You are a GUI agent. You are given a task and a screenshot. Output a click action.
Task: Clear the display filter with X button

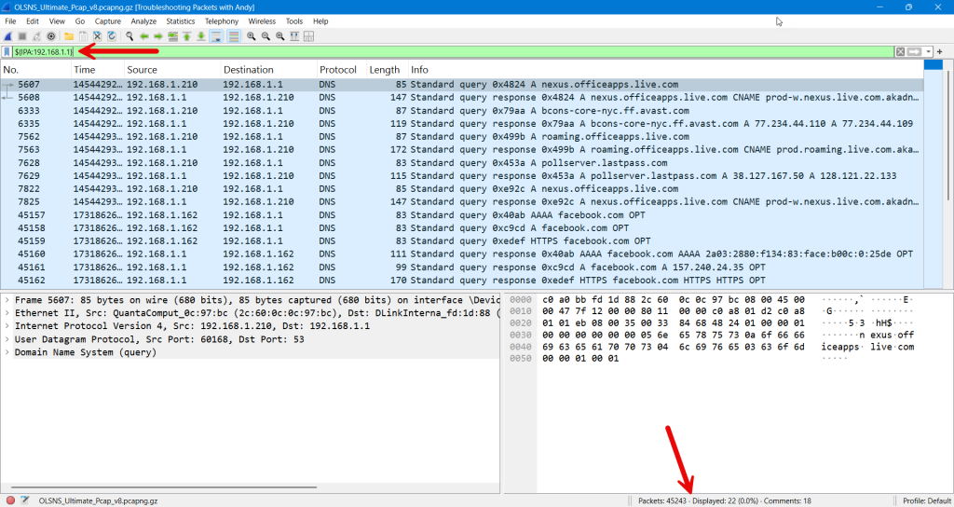pos(900,51)
